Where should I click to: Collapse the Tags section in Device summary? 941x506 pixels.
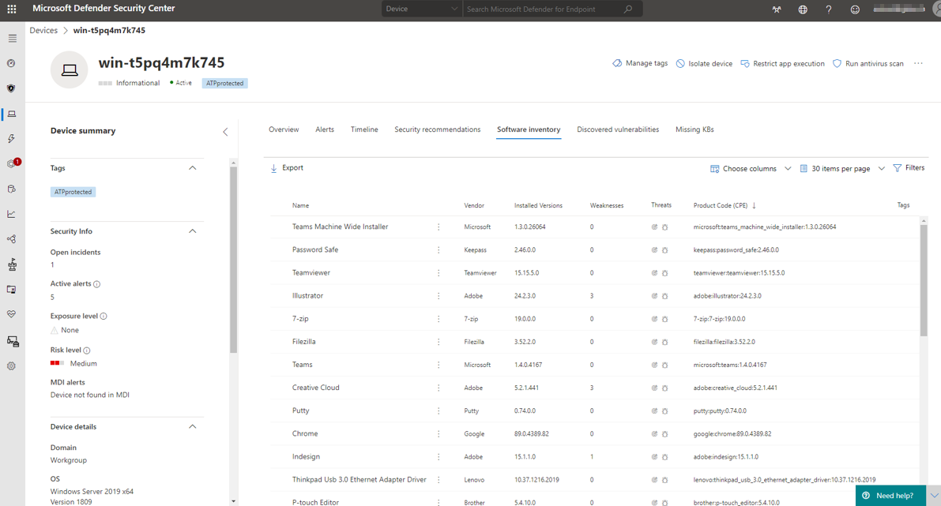click(x=192, y=167)
